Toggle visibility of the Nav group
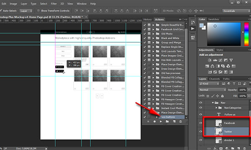Screen dimensions: 251x150 tap(201, 102)
